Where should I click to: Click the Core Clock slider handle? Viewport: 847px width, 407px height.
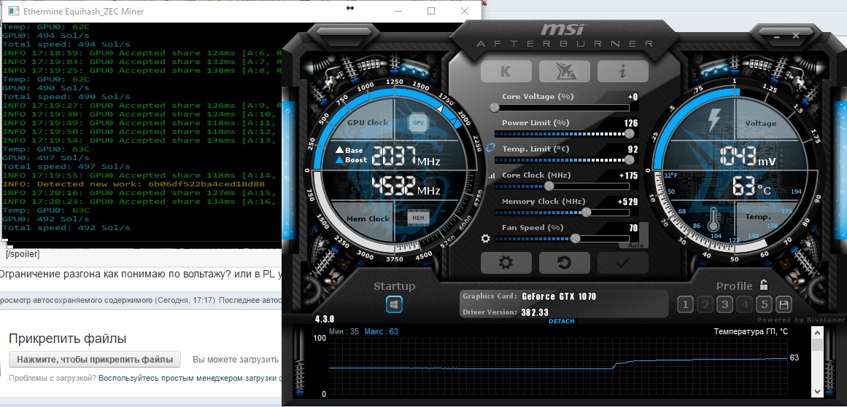[x=549, y=186]
